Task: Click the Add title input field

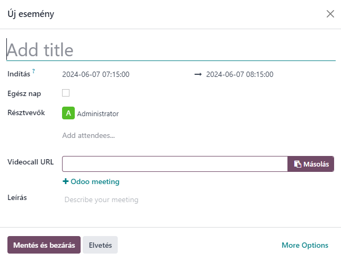Action: (x=171, y=50)
